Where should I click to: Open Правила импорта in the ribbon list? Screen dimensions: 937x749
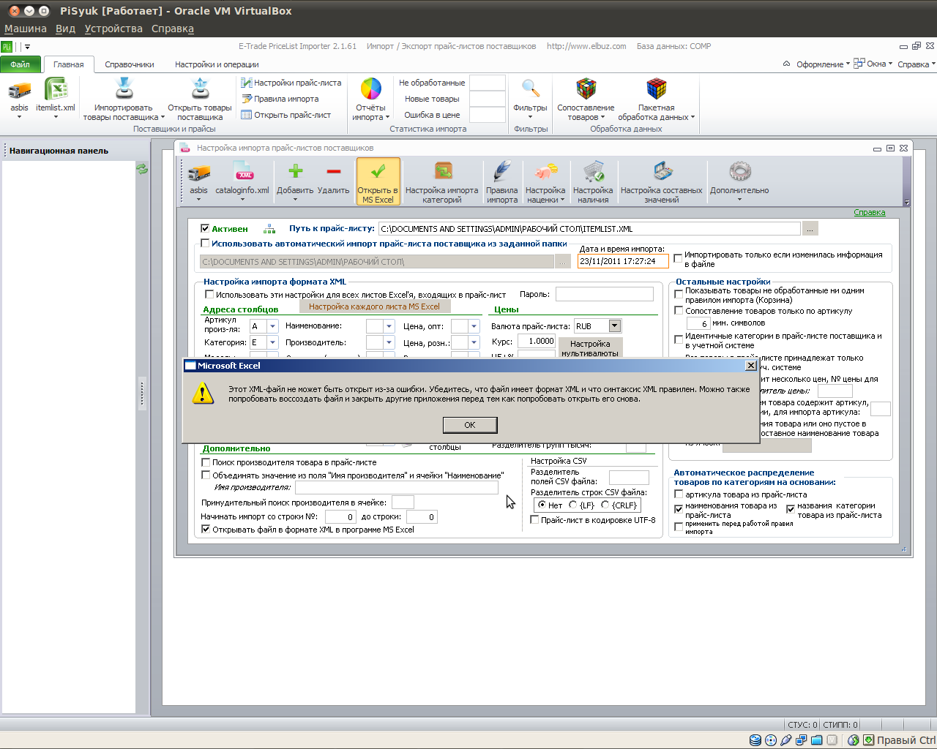click(x=280, y=99)
